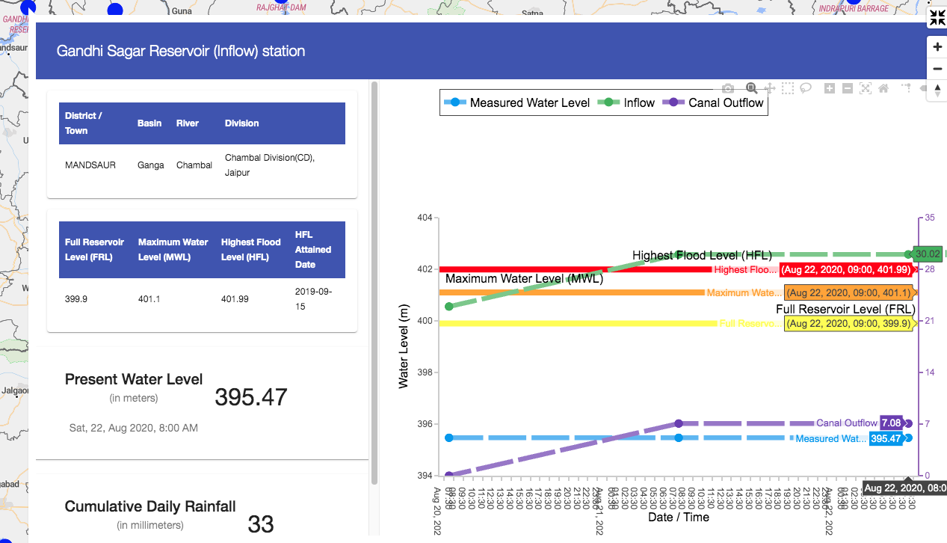Toggle spike lines in chart toolbar
The image size is (947, 543).
(x=907, y=88)
